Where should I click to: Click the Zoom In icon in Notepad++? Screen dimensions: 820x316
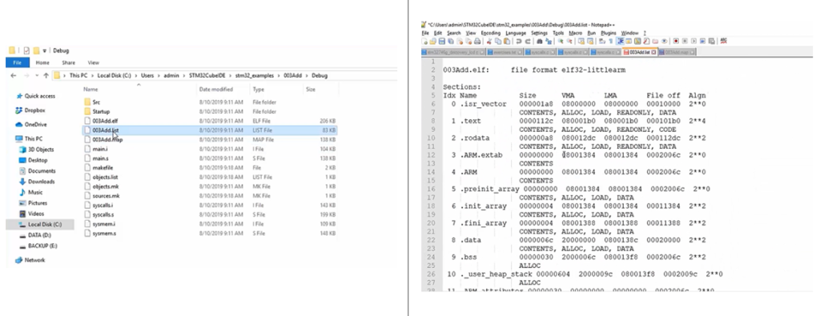[561, 41]
